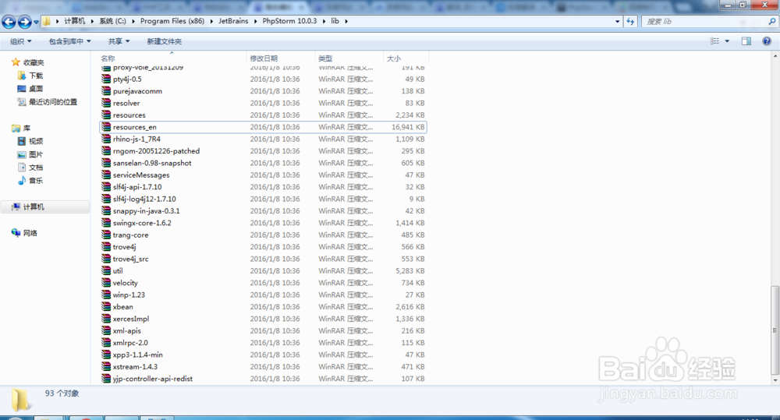Click the change view icon
Viewport: 780px width, 420px height.
pyautogui.click(x=714, y=41)
